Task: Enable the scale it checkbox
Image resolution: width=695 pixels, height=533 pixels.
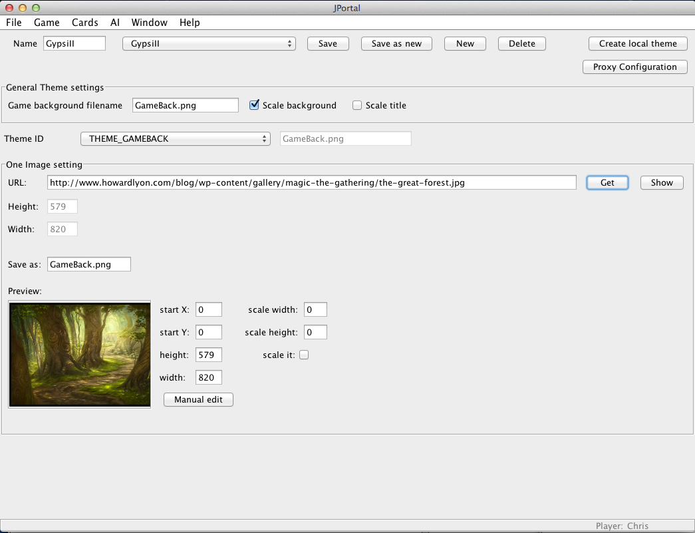Action: [x=304, y=355]
